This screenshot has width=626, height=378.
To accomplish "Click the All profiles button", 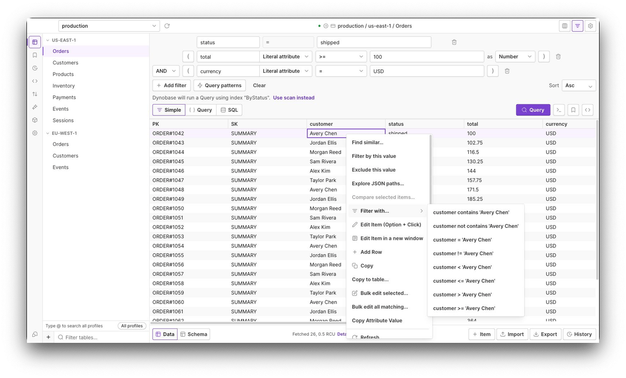I will [x=132, y=326].
